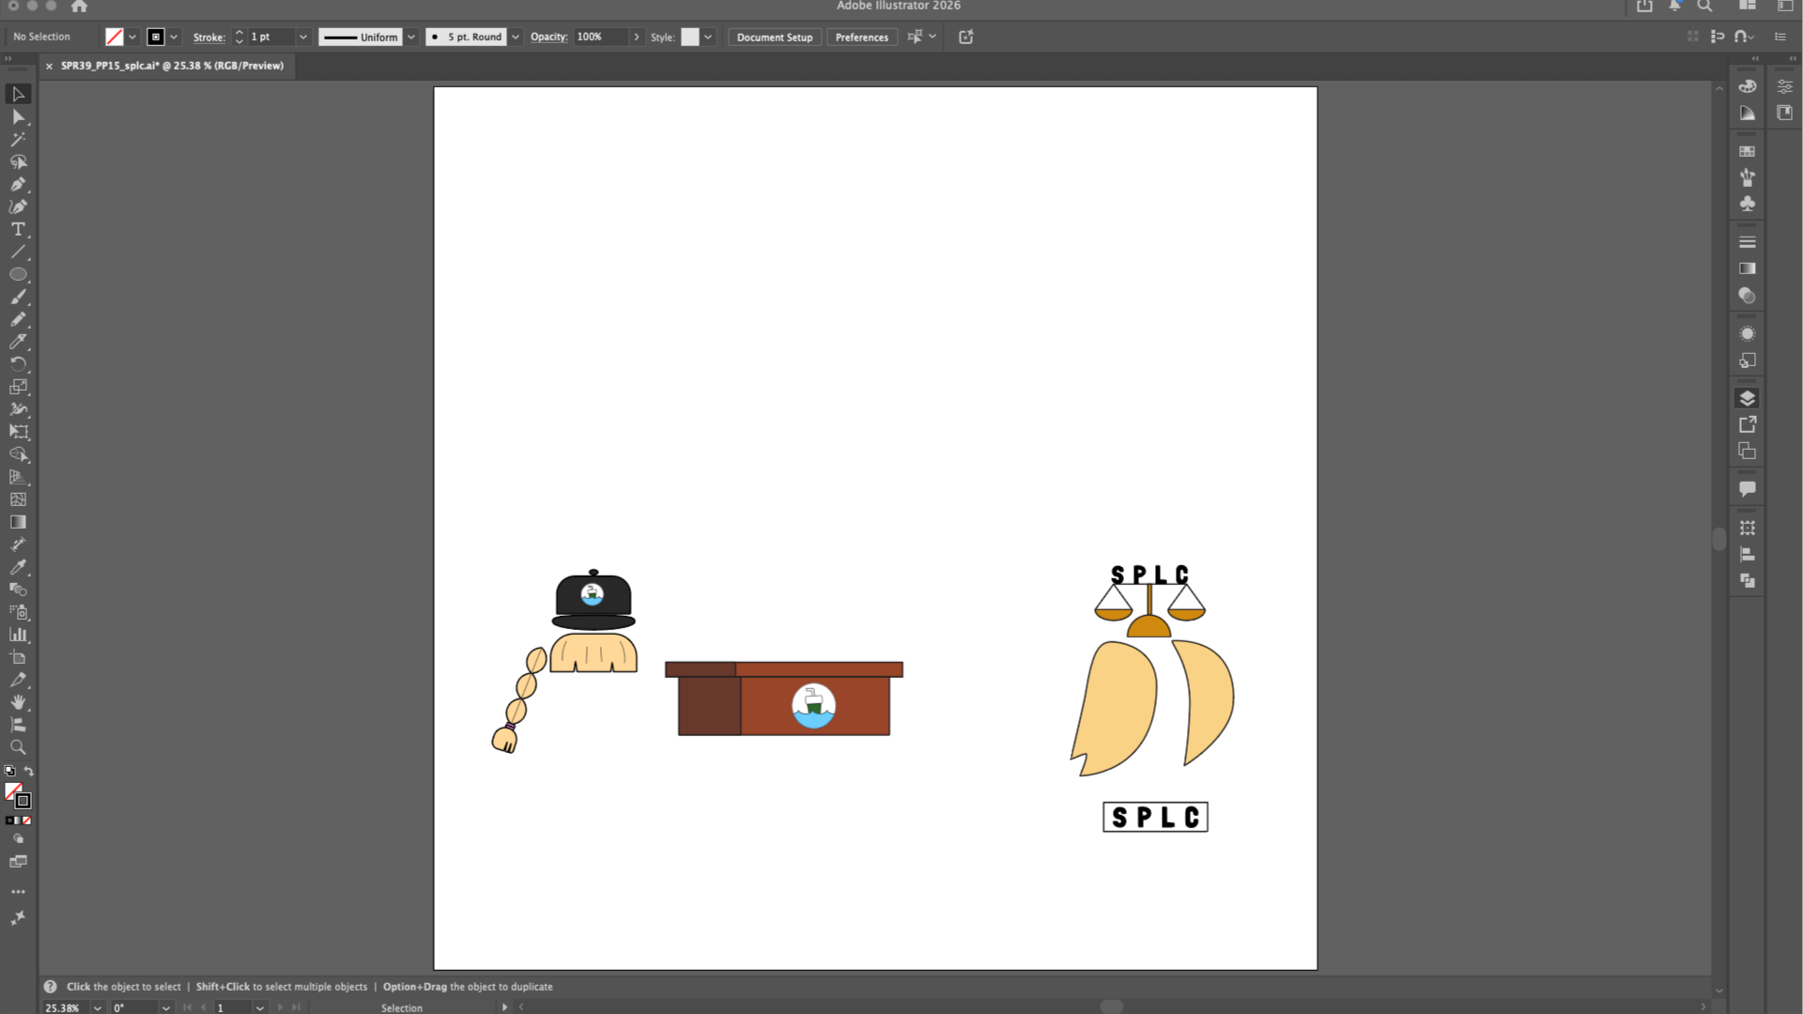Image resolution: width=1803 pixels, height=1014 pixels.
Task: Select the Zoom magnifier tool
Action: pos(18,747)
